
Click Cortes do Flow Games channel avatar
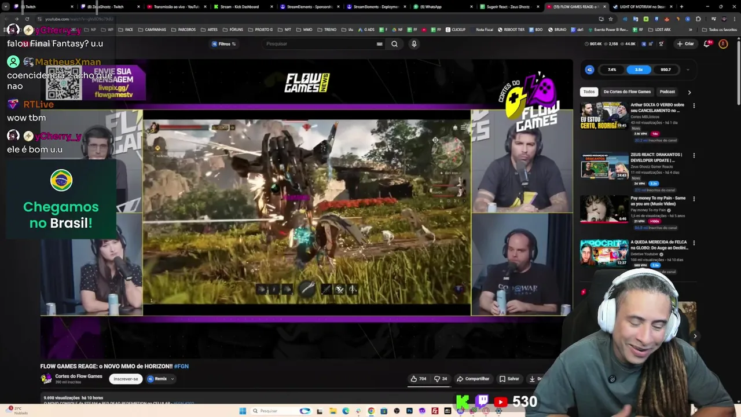click(x=46, y=379)
